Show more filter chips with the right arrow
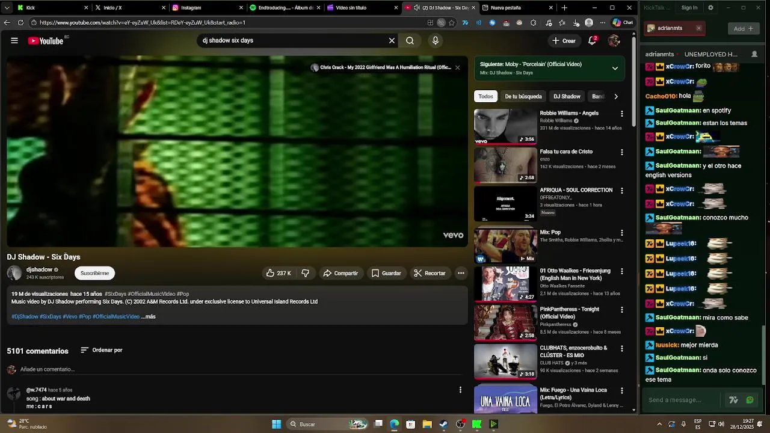 click(x=615, y=96)
